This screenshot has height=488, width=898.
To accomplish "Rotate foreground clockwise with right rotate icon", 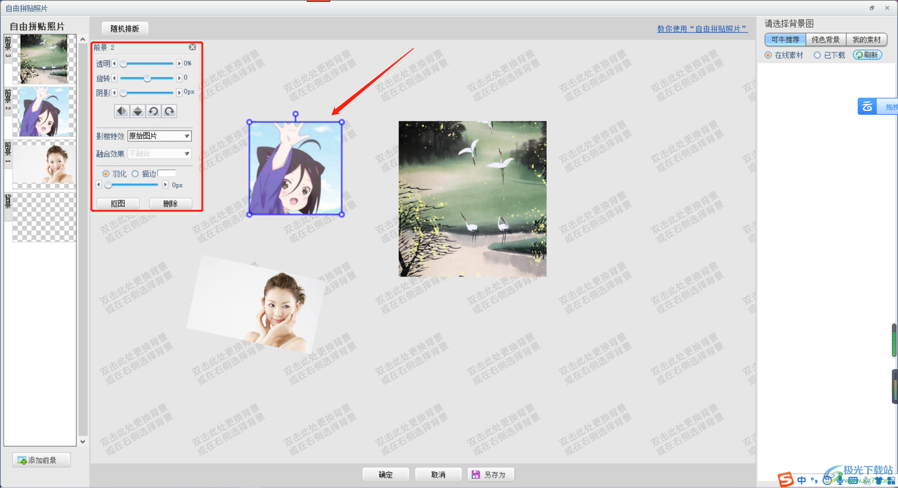I will (x=169, y=111).
